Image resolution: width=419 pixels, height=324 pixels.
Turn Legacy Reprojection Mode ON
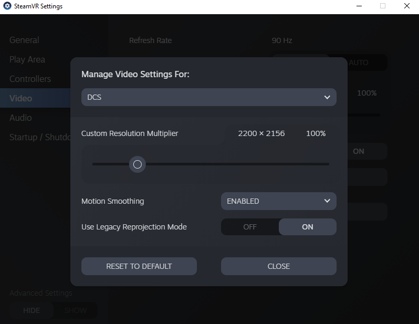click(x=307, y=227)
